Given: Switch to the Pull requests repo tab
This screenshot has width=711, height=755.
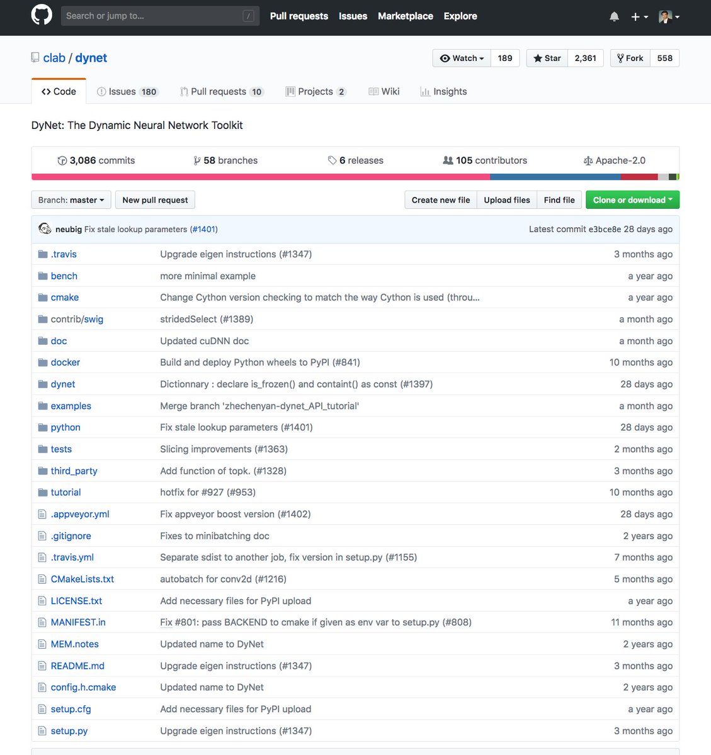Looking at the screenshot, I should tap(222, 91).
